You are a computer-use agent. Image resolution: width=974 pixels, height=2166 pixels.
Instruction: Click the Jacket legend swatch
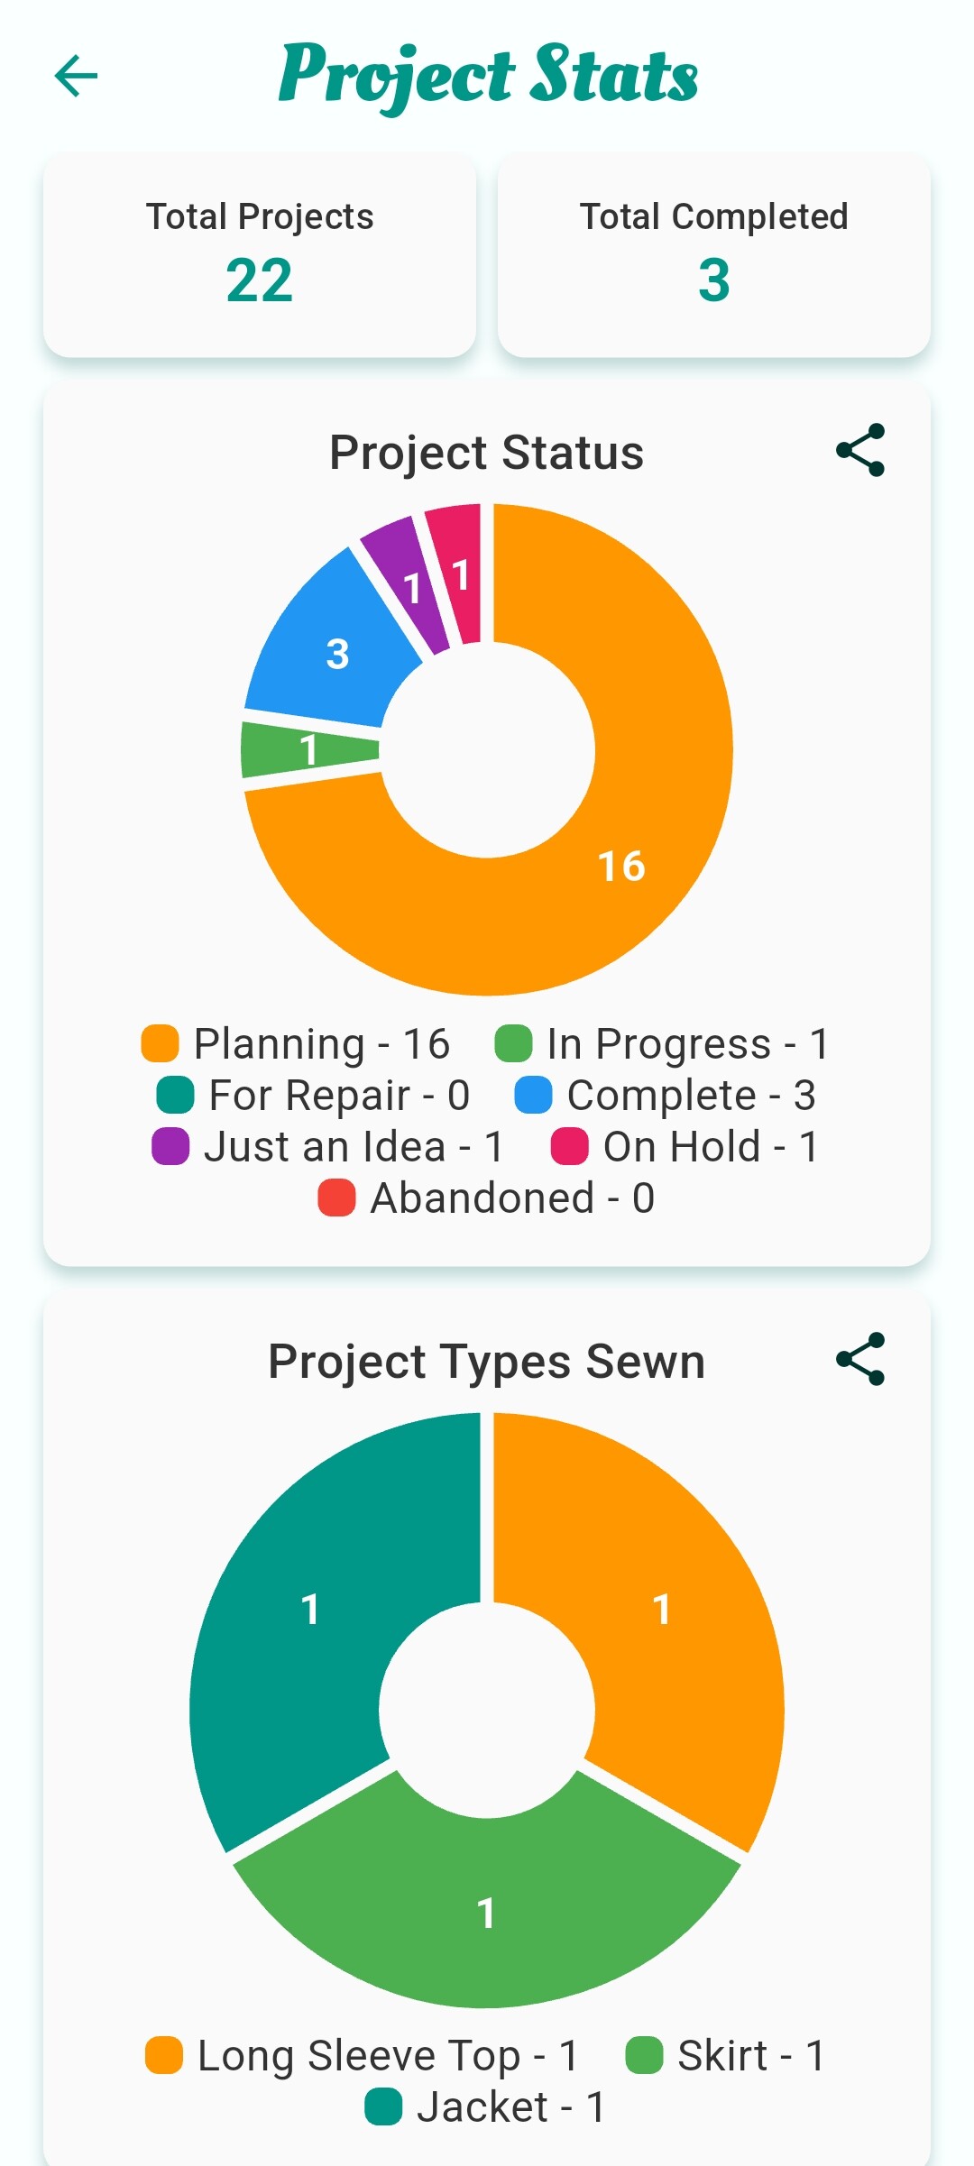point(383,2106)
